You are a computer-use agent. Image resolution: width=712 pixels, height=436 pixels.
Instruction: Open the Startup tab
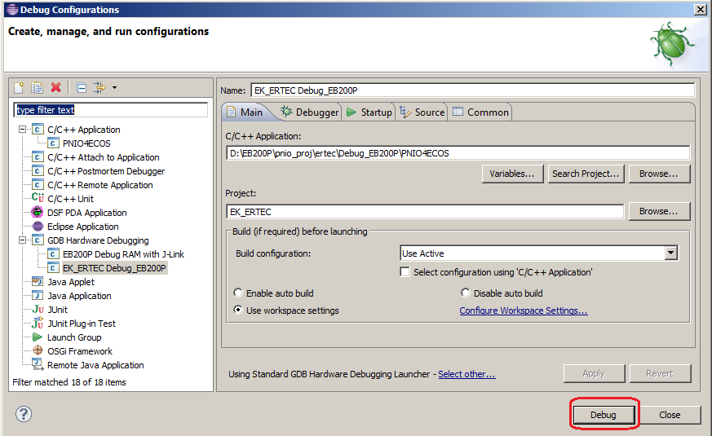tap(369, 112)
